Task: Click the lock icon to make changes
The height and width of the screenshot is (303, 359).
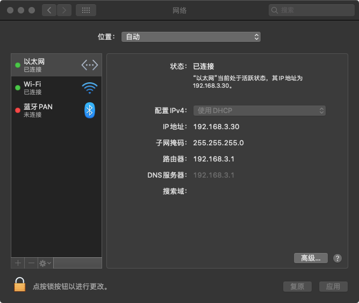Action: click(20, 285)
